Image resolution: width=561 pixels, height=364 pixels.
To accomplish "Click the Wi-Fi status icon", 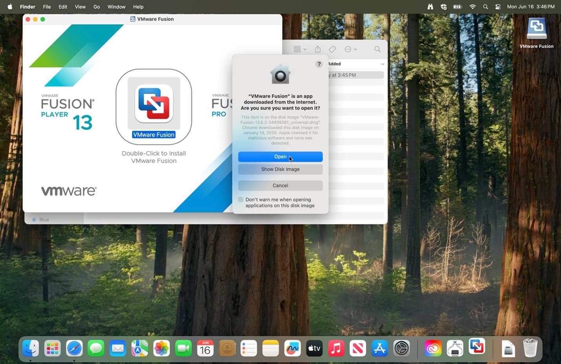I will (x=472, y=7).
